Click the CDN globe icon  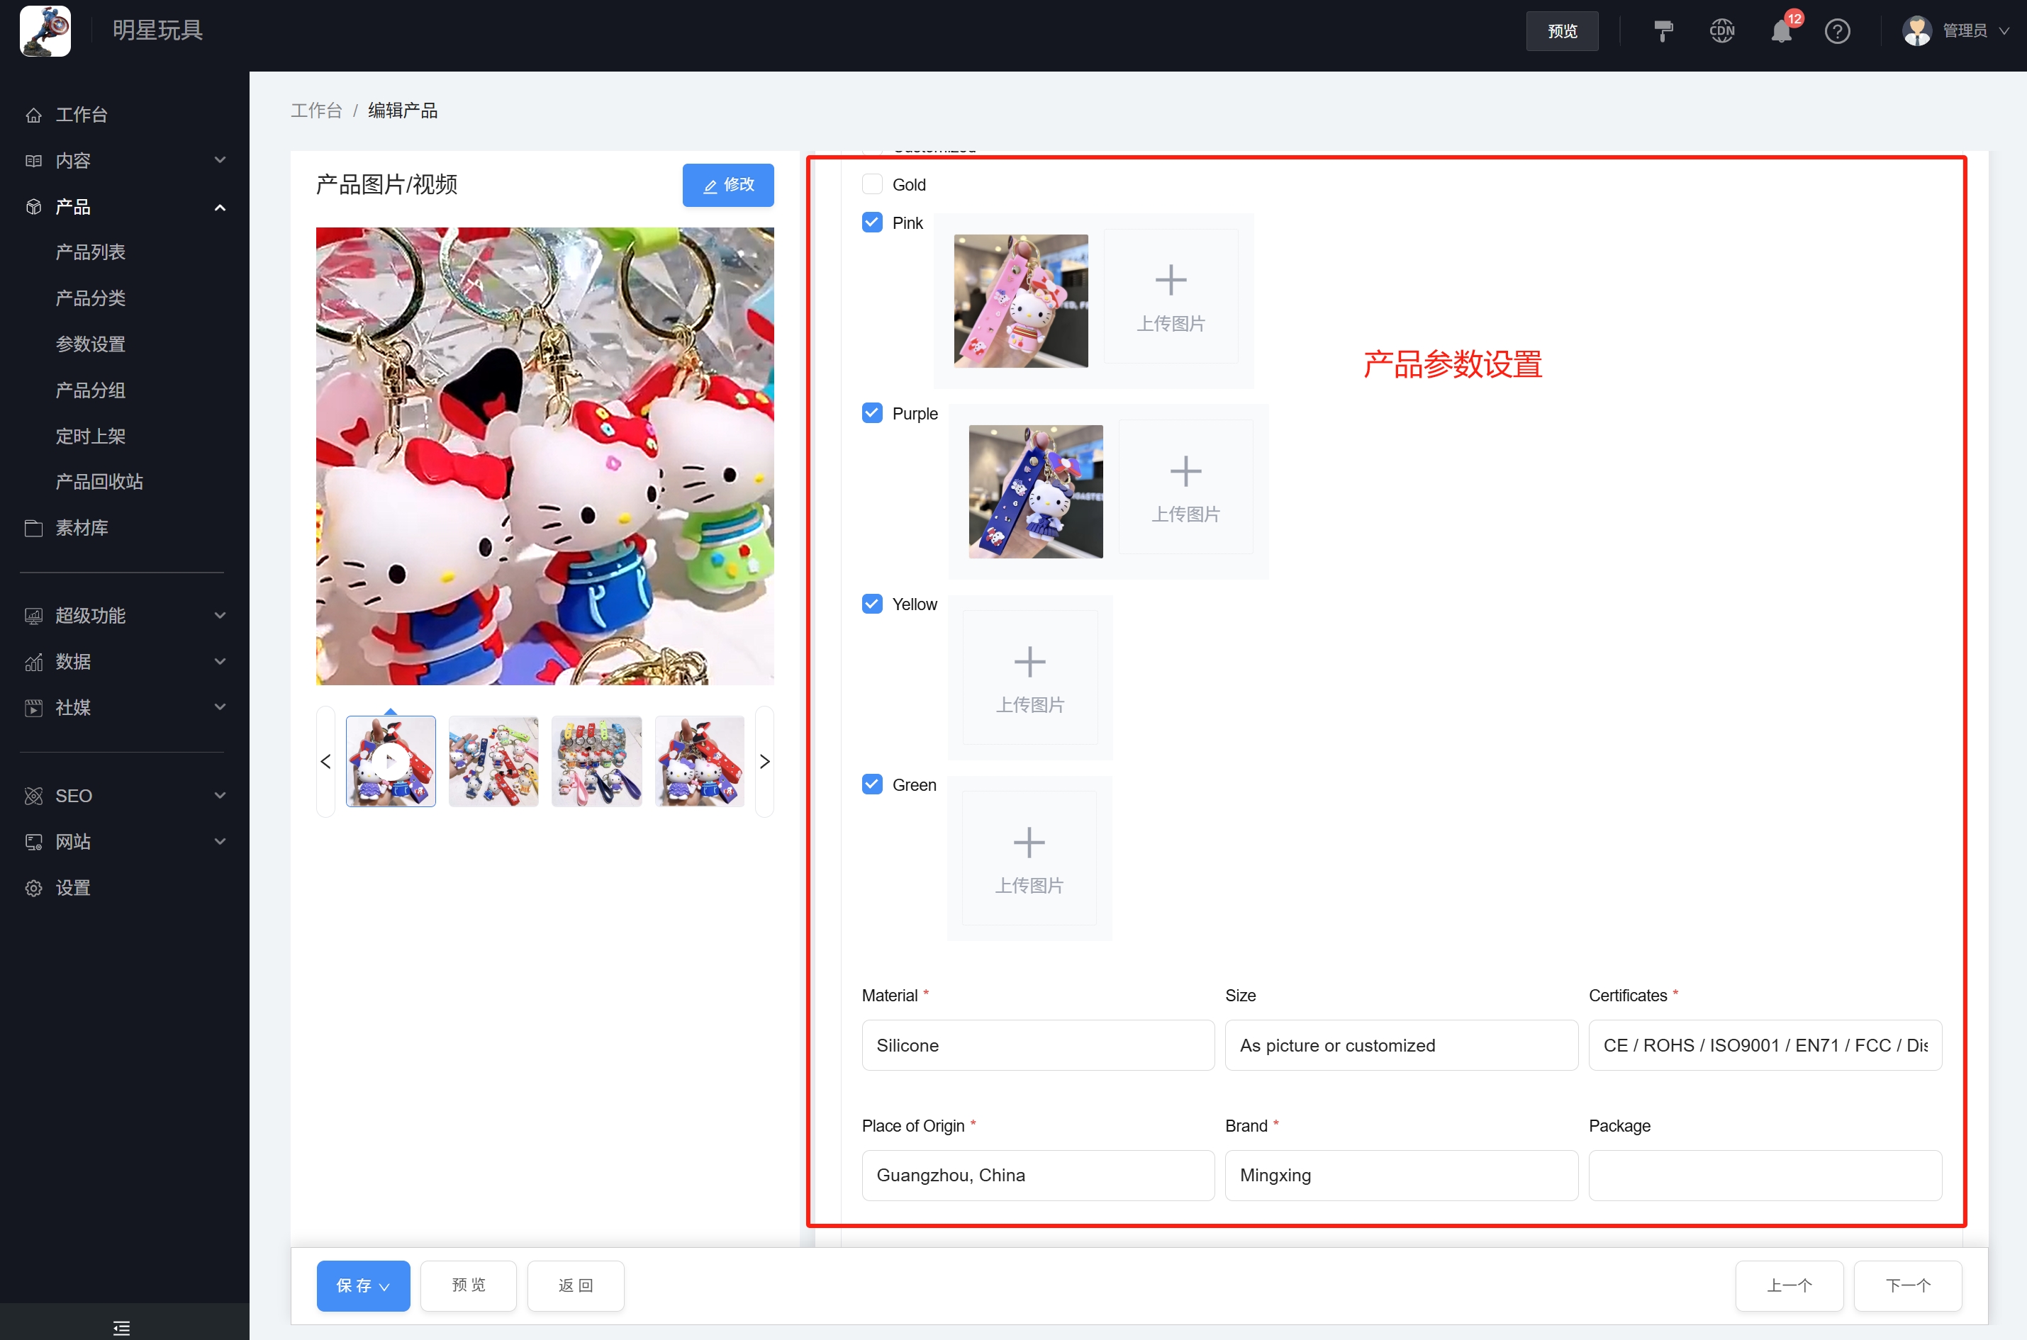(1722, 32)
